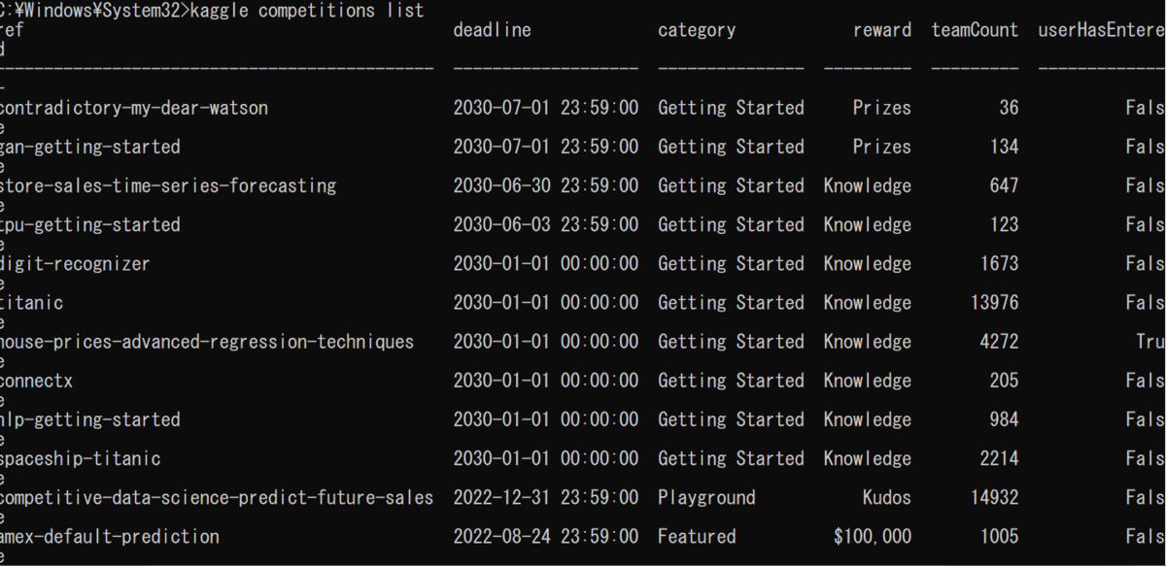This screenshot has height=566, width=1166.
Task: Click the 'Kudos' reward value
Action: (x=886, y=497)
